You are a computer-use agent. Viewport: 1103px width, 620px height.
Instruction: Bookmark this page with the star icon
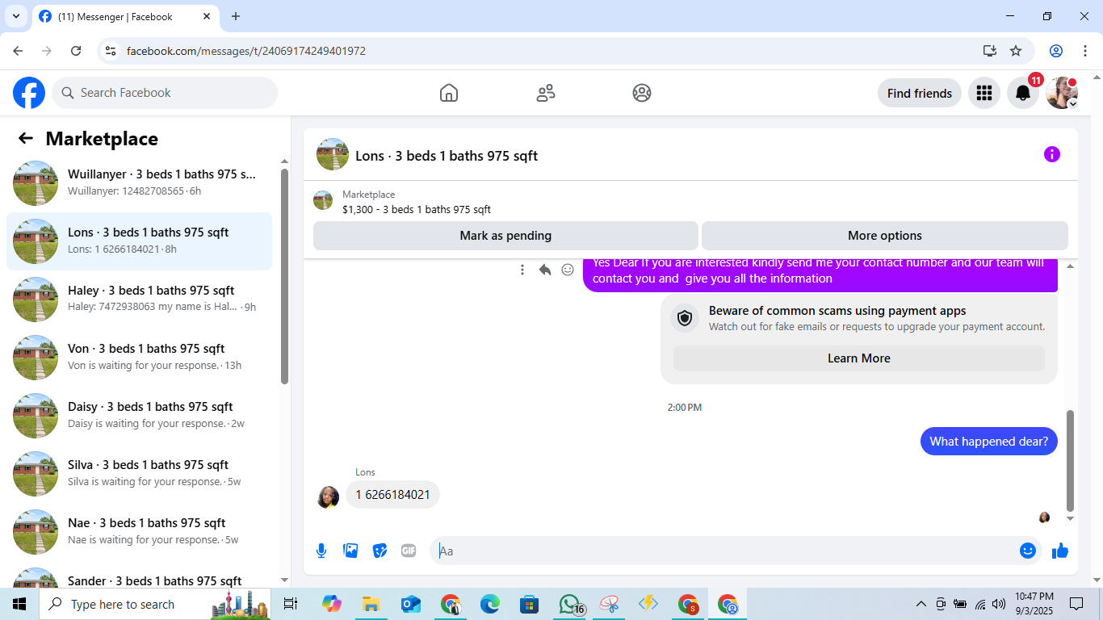(1016, 51)
